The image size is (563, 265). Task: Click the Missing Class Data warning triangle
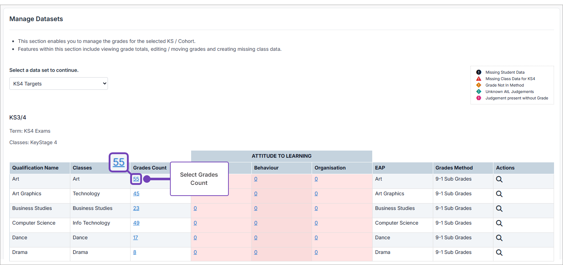pos(478,79)
